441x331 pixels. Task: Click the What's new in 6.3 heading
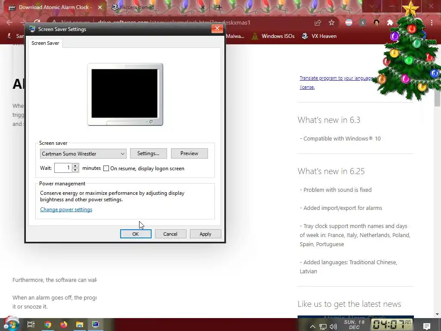click(x=329, y=120)
